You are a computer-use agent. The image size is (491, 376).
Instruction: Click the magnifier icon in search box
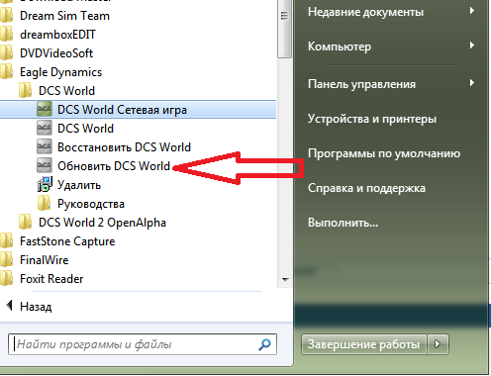[264, 344]
